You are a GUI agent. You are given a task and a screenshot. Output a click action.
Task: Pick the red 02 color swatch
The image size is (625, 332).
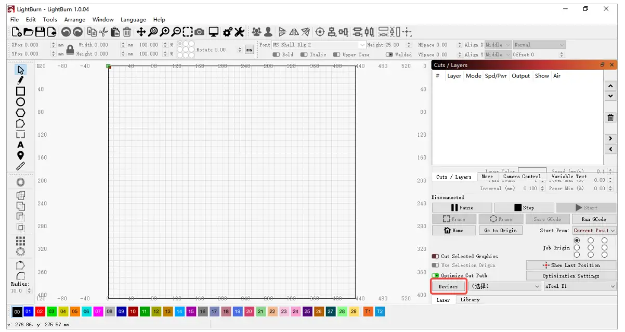(41, 311)
